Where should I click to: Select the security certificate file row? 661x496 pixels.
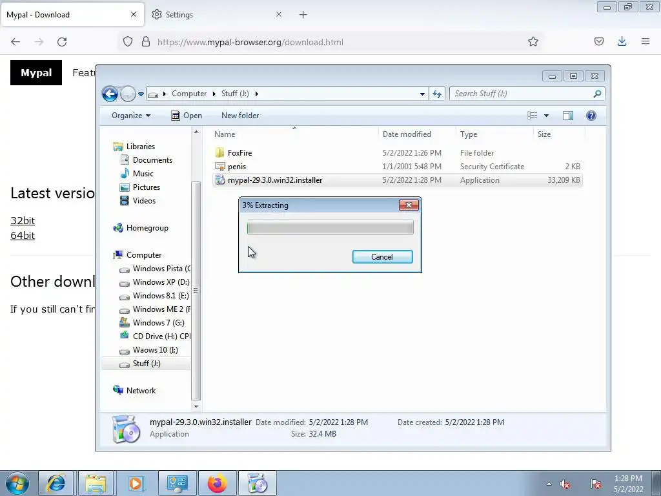[398, 167]
